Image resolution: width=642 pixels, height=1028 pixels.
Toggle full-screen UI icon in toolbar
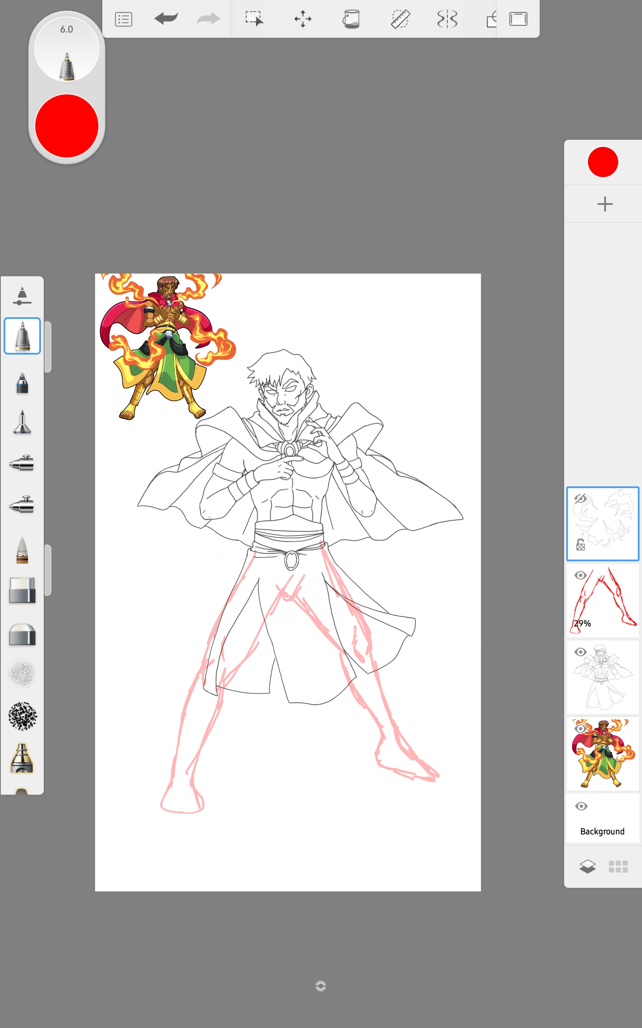[x=518, y=19]
